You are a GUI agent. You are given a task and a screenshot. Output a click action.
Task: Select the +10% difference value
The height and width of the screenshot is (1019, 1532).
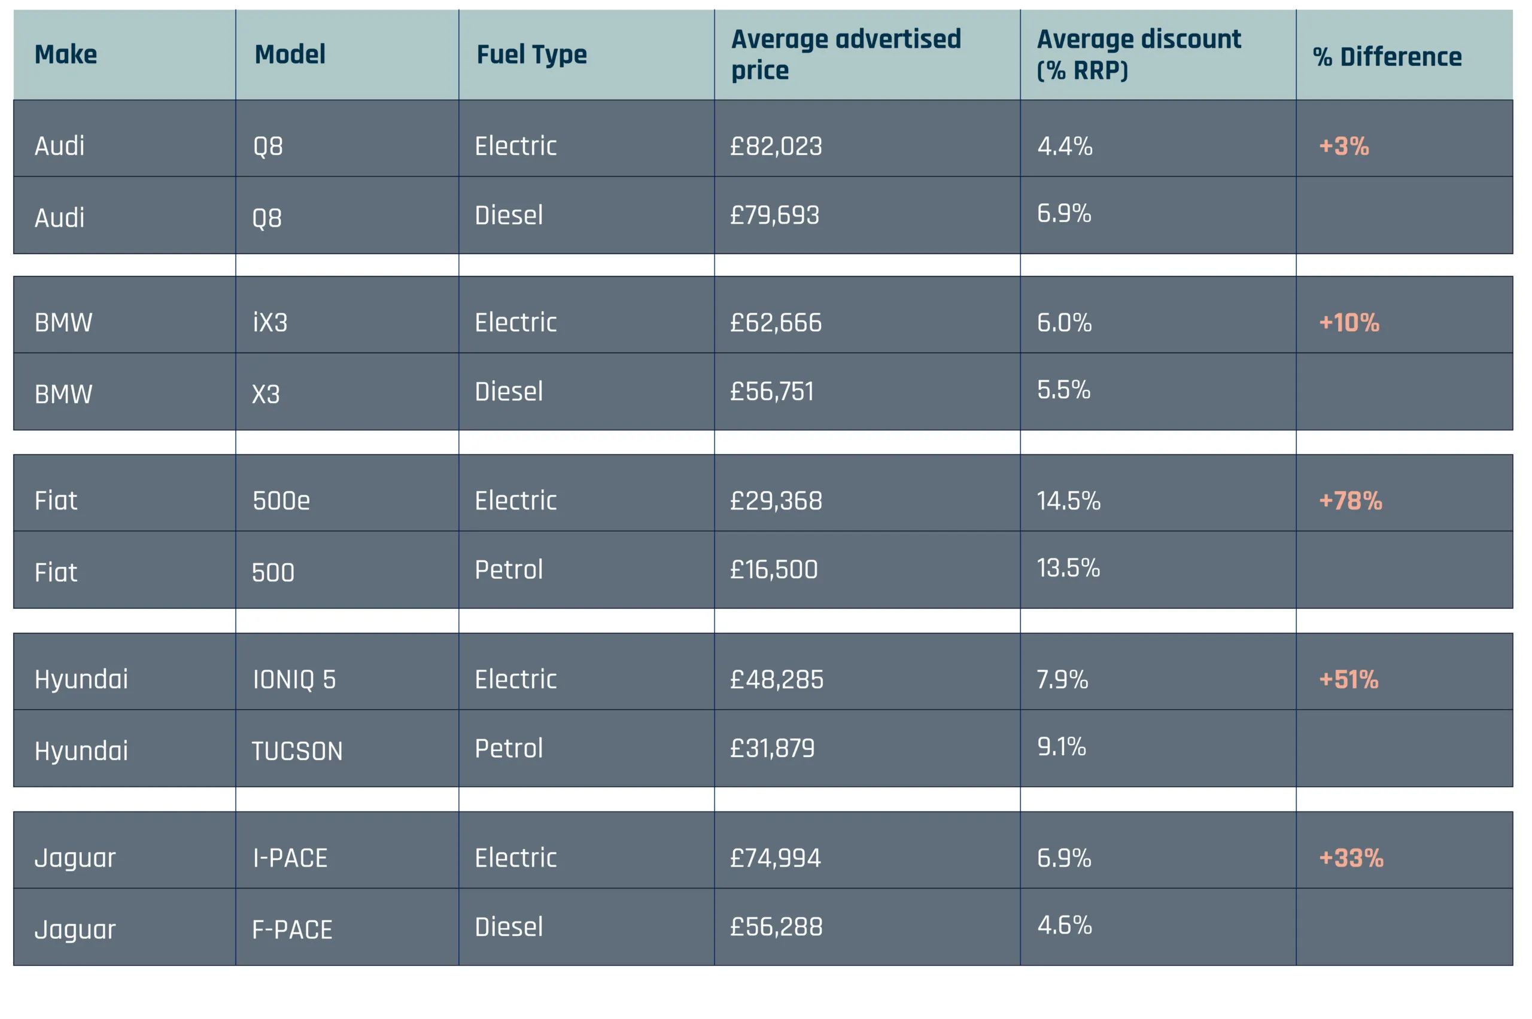pos(1349,322)
